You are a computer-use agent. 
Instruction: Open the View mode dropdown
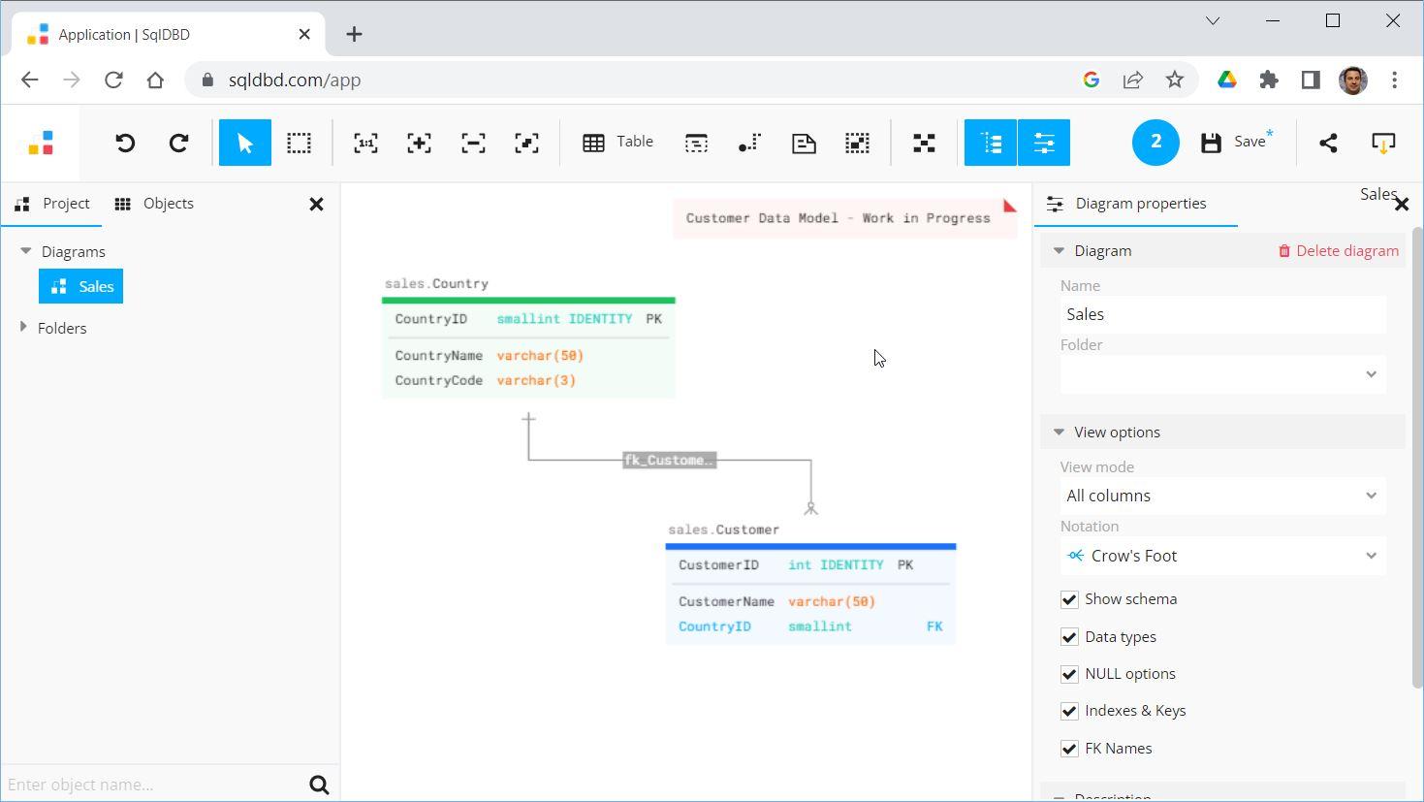click(x=1223, y=496)
